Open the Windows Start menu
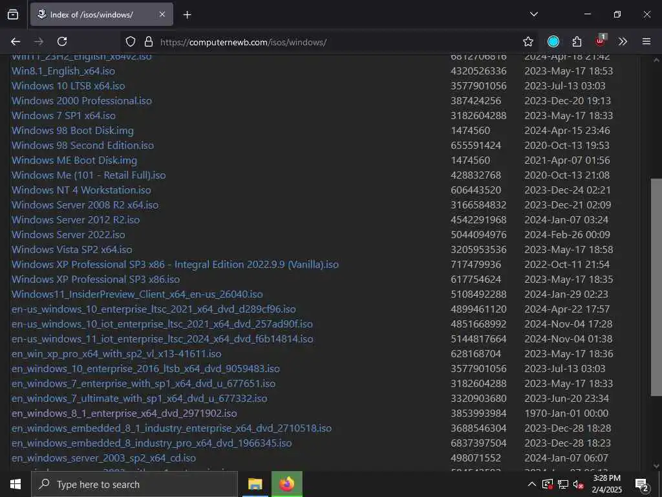 click(x=16, y=484)
